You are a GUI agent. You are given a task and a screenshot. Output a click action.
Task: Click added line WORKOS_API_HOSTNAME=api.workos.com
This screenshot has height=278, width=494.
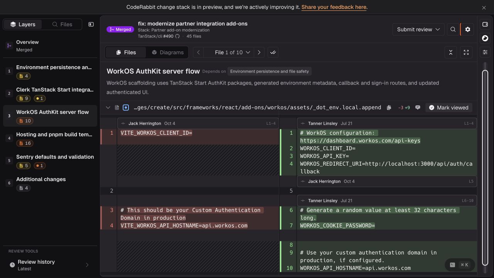[x=355, y=268]
